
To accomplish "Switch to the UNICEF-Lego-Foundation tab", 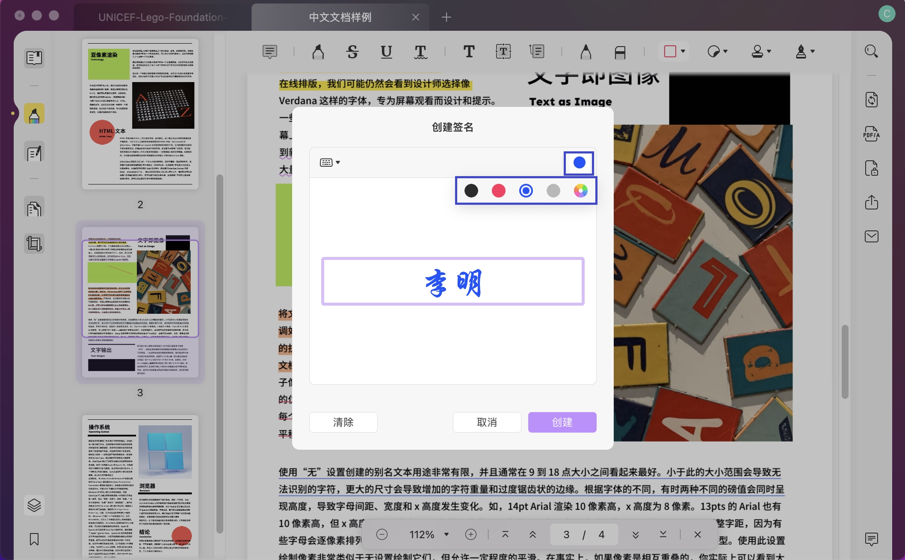I will click(163, 17).
